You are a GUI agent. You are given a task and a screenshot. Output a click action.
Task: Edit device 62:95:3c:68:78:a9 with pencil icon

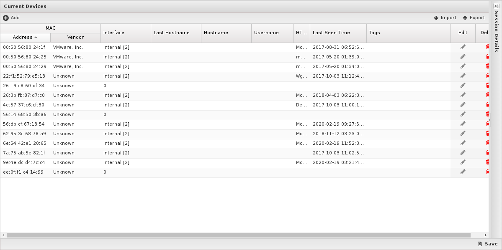(463, 134)
